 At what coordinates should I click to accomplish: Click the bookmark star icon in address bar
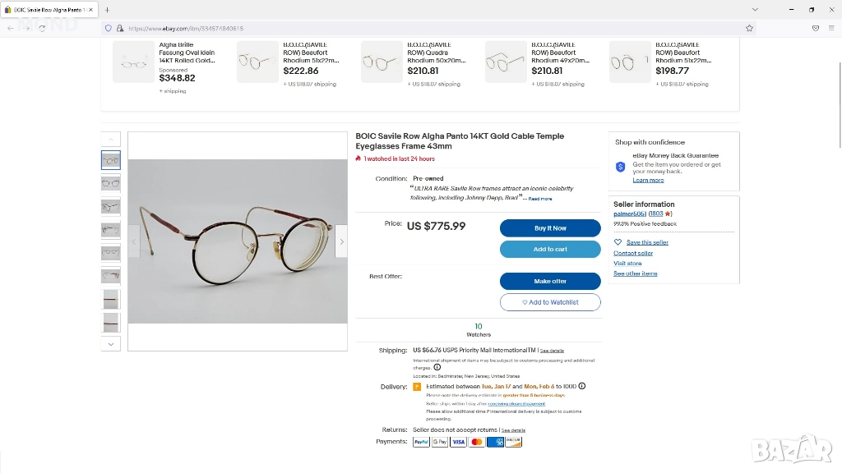coord(749,28)
